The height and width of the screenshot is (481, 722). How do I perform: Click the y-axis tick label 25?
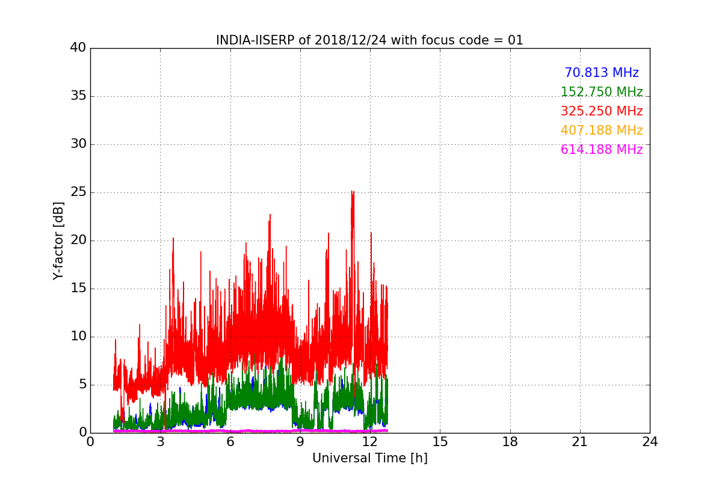(x=78, y=192)
